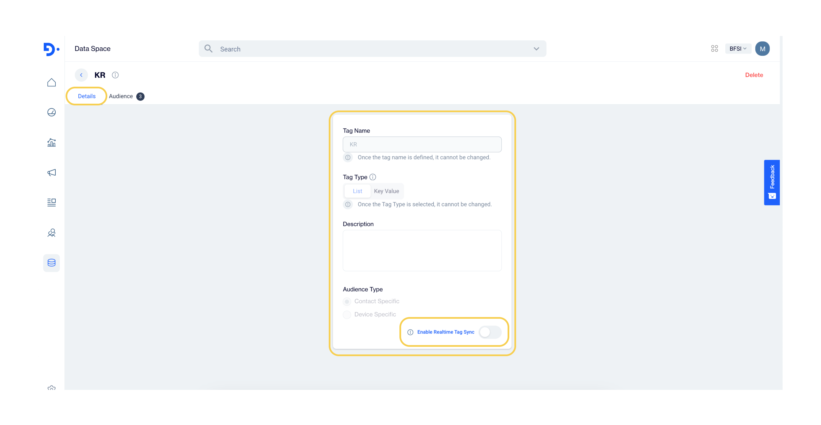Select Contact Specific radio button
This screenshot has height=425, width=821.
point(347,301)
